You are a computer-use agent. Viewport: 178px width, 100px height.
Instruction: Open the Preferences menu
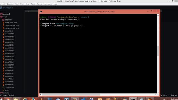[x=48, y=4]
